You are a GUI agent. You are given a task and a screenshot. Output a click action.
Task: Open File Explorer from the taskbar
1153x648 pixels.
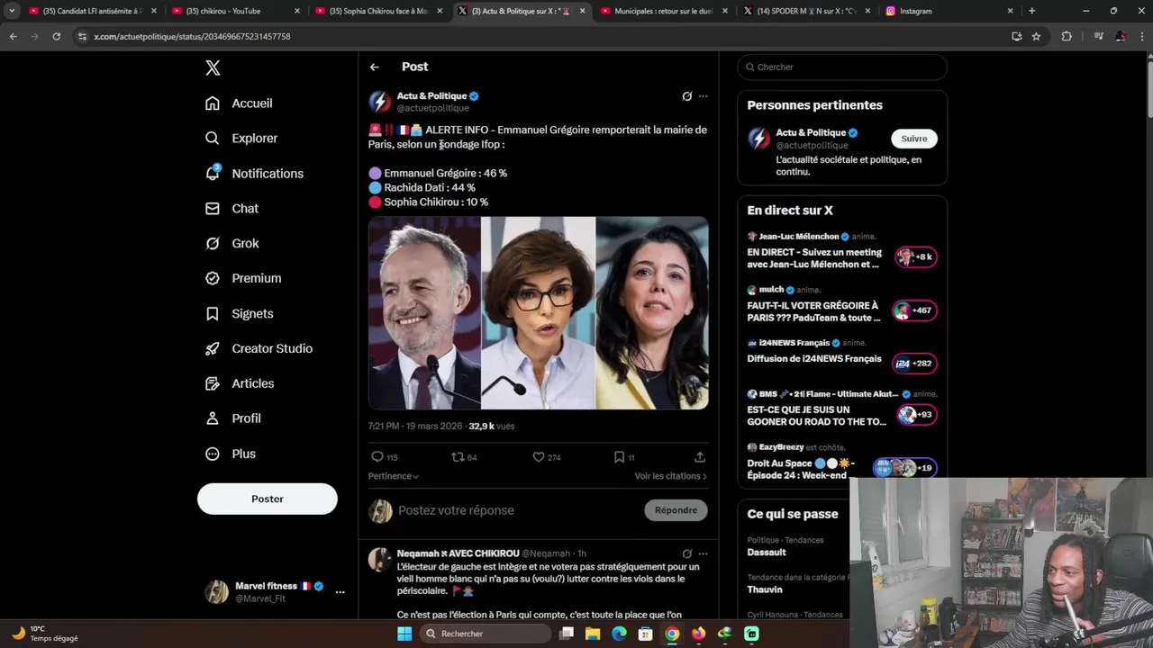pos(593,634)
